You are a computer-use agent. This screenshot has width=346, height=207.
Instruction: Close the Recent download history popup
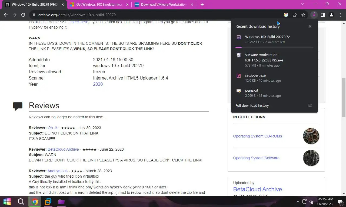click(x=310, y=26)
